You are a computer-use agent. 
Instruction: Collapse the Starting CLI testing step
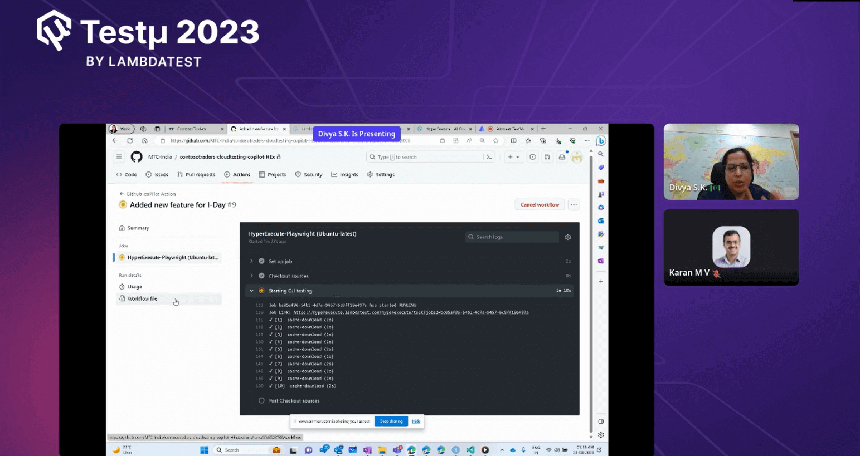(x=252, y=291)
